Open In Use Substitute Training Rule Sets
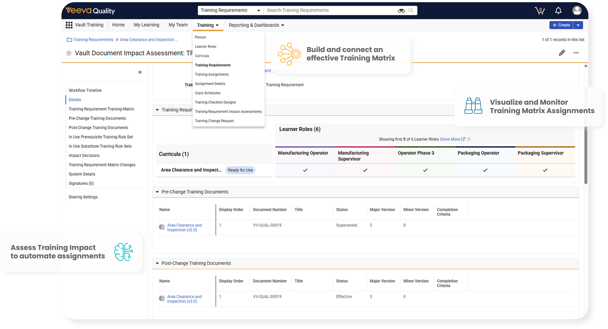 pyautogui.click(x=100, y=146)
